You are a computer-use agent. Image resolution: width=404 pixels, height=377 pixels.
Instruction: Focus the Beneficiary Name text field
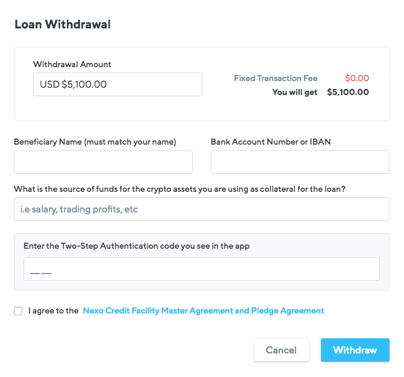[103, 162]
